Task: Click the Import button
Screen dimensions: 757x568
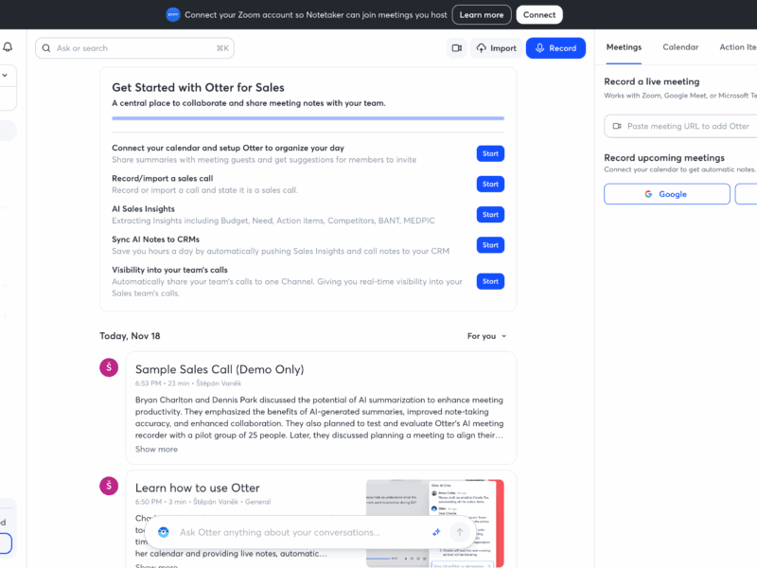Action: point(496,48)
